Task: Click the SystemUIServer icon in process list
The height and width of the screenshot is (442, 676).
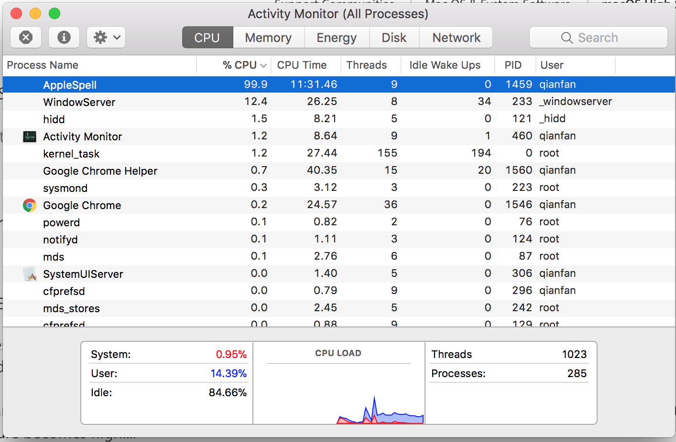Action: (x=30, y=274)
